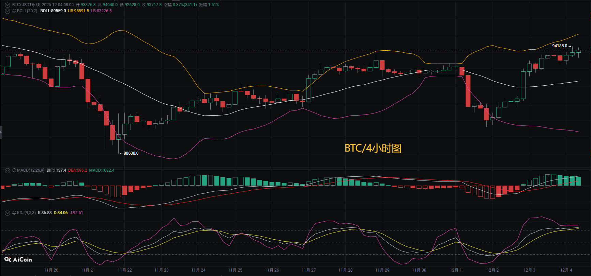
Task: Collapse the BTC/USDT main chart chevron
Action: [x=7, y=5]
